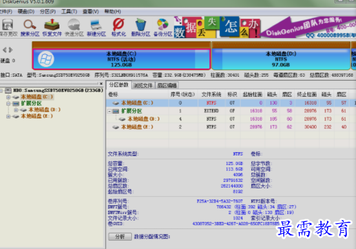Select 本地磁盘 (D:) in the left tree
The height and width of the screenshot is (249, 356).
45,110
